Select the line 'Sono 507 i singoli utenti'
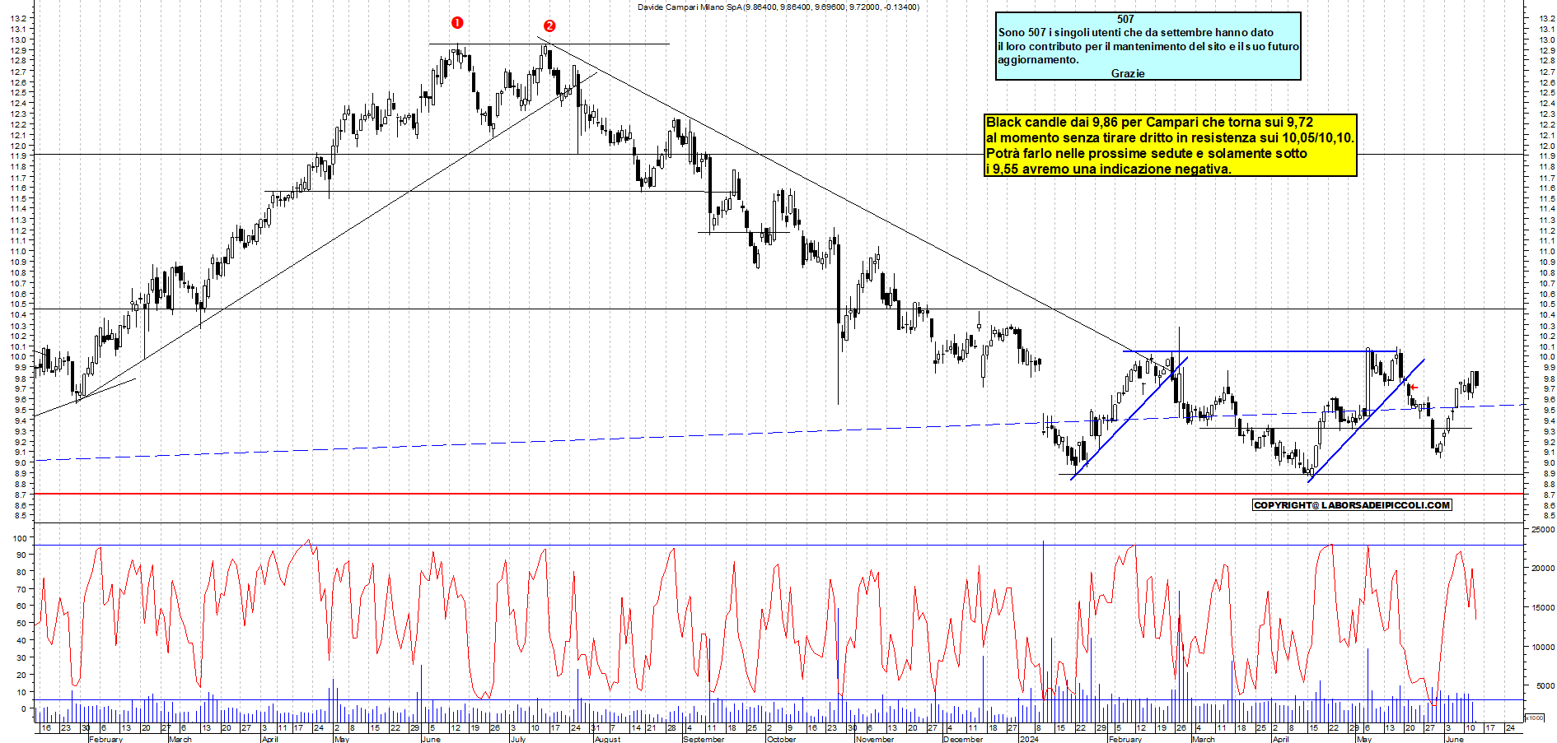Viewport: 1557px width, 743px height. [1136, 33]
